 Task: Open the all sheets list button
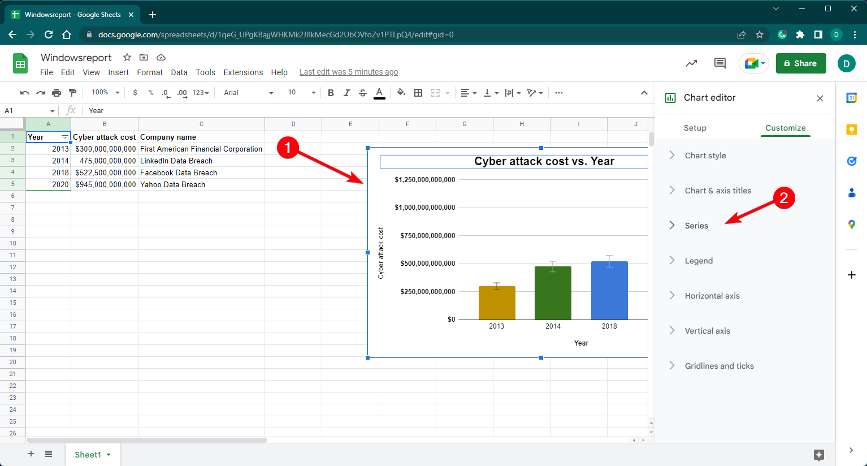coord(49,454)
